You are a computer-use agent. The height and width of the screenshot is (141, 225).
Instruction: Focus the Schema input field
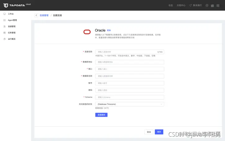(x=130, y=97)
